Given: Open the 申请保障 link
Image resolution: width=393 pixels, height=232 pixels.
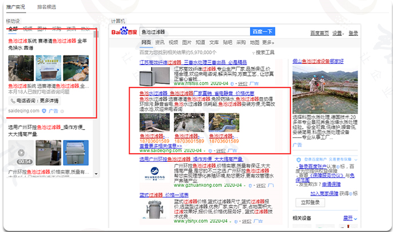Looking at the screenshot, I should [x=331, y=185].
